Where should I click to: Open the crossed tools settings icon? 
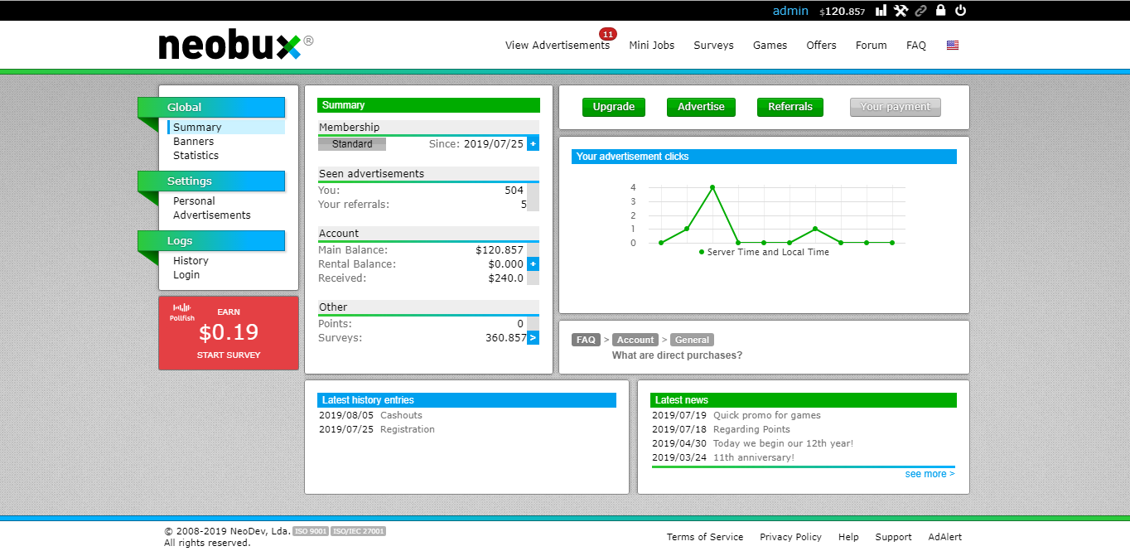901,11
